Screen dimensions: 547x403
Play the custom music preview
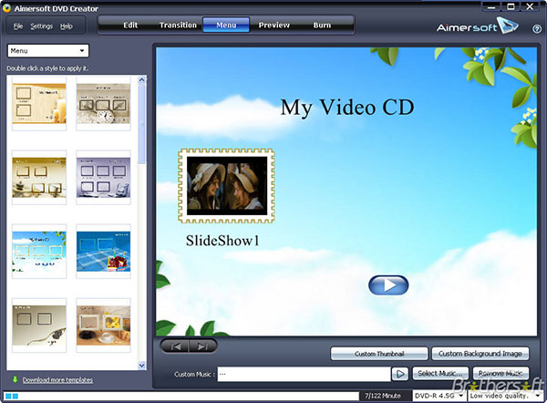click(x=400, y=374)
